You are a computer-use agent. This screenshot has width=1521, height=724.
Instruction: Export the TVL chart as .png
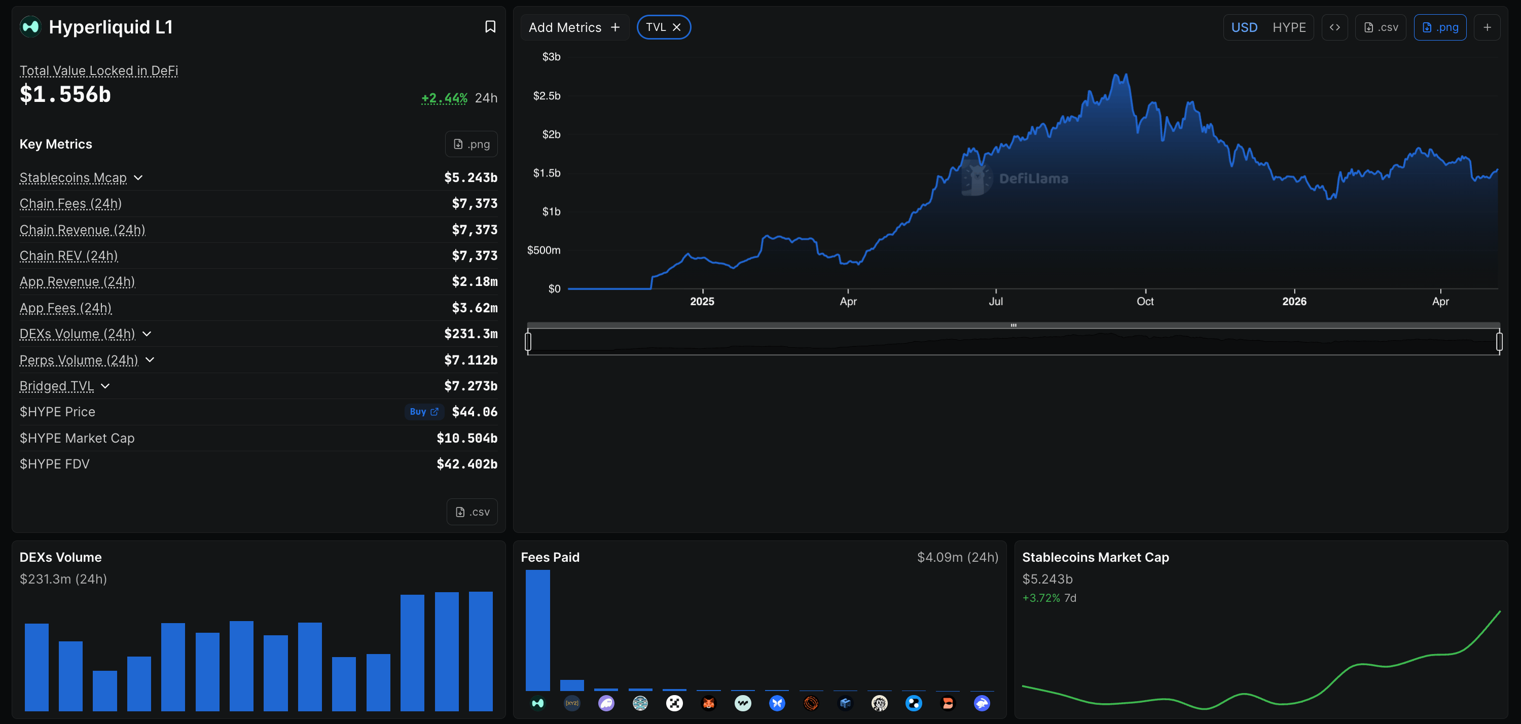pos(1439,27)
